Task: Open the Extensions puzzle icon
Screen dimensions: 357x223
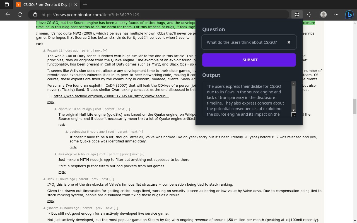Action: coord(309,14)
